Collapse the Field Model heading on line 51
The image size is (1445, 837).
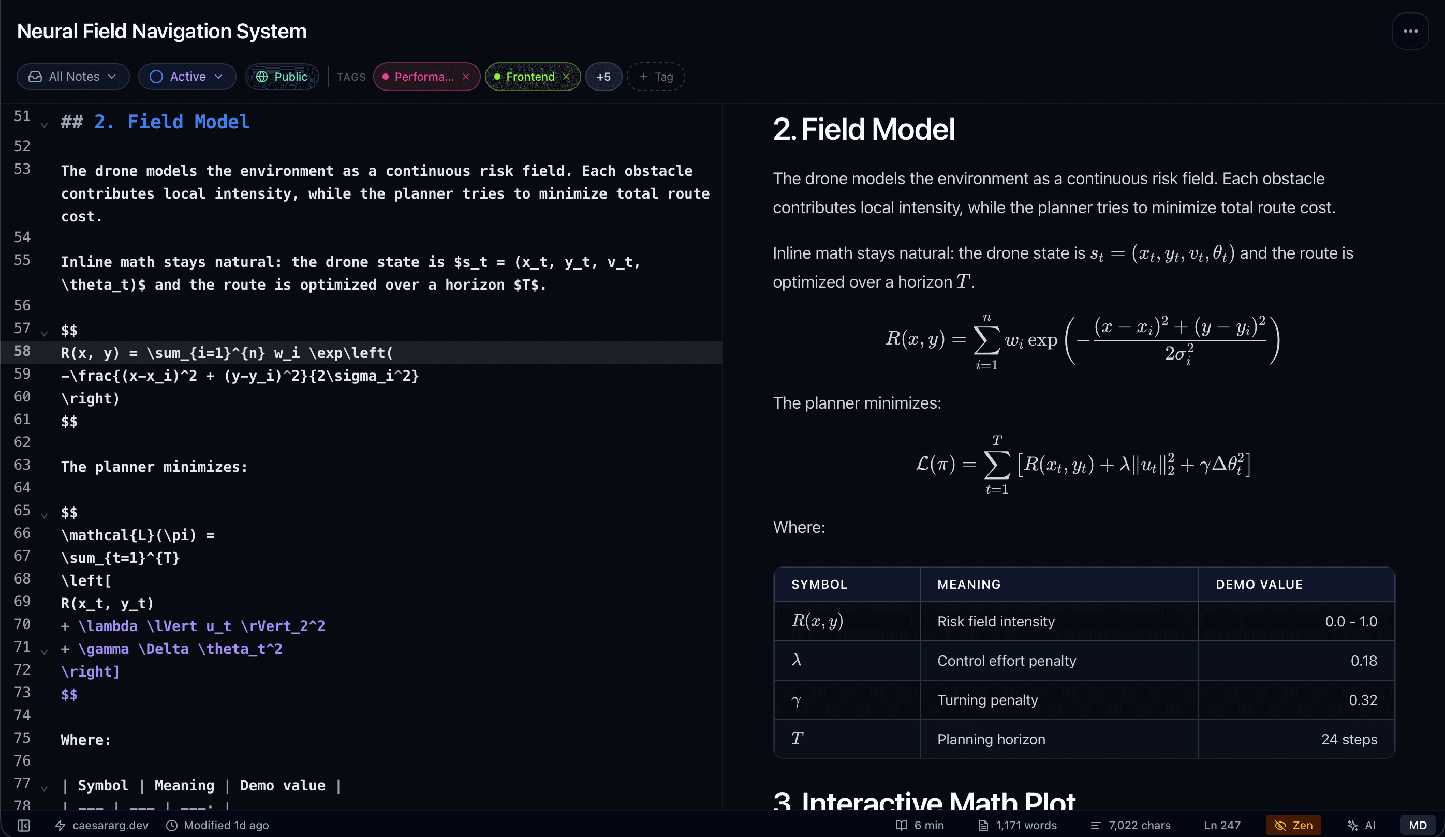pos(44,124)
